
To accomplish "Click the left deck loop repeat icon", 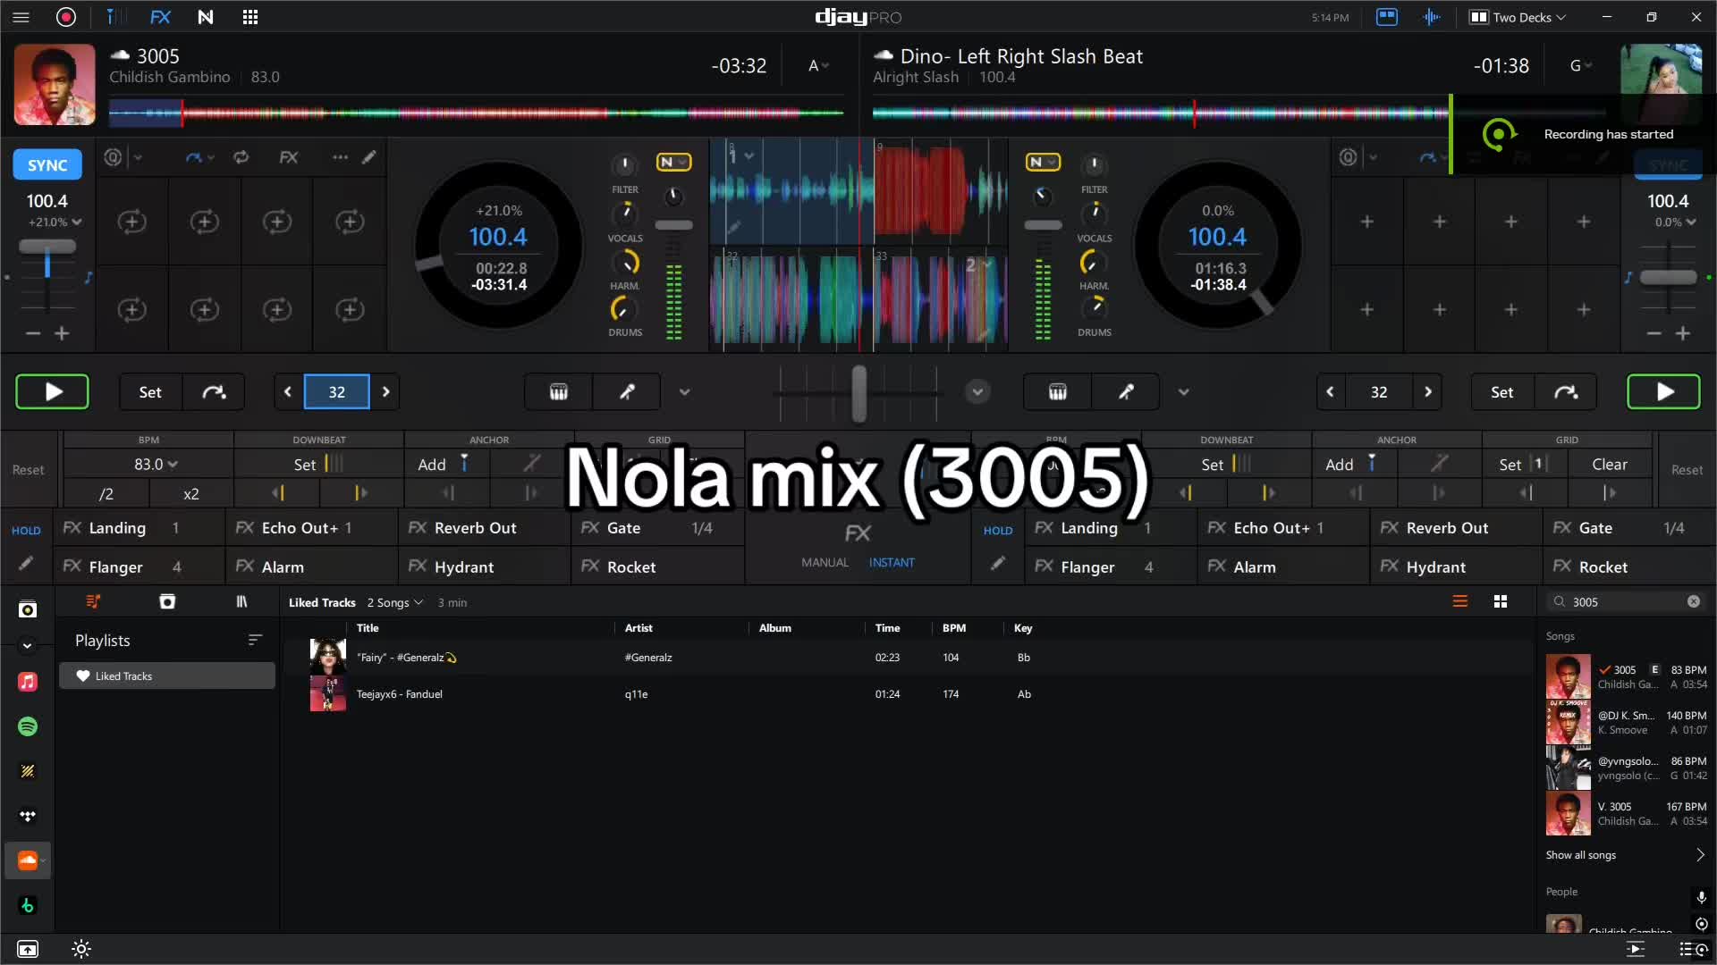I will (x=241, y=157).
